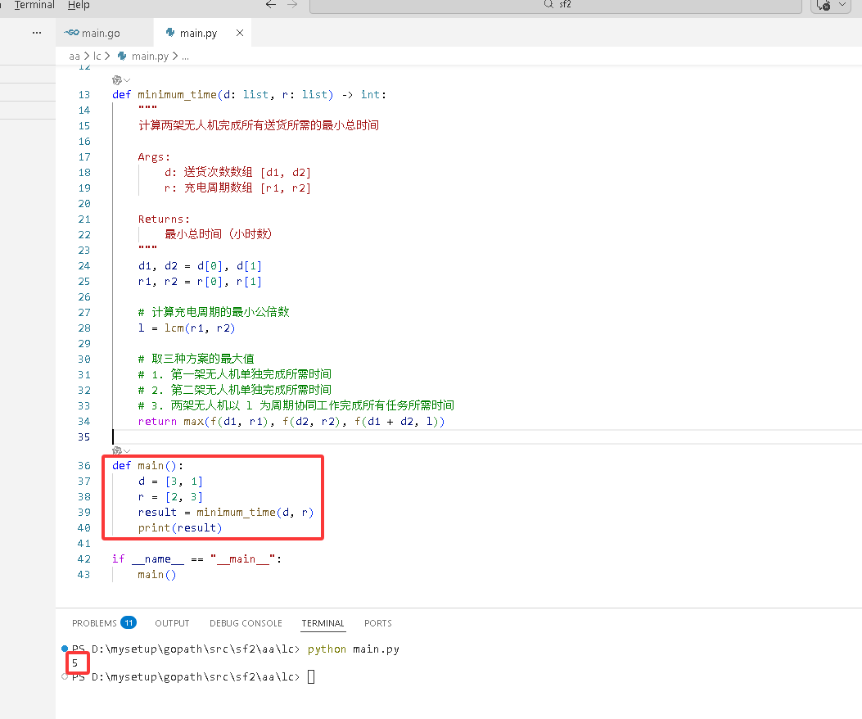Go forward with the right arrow

click(292, 4)
